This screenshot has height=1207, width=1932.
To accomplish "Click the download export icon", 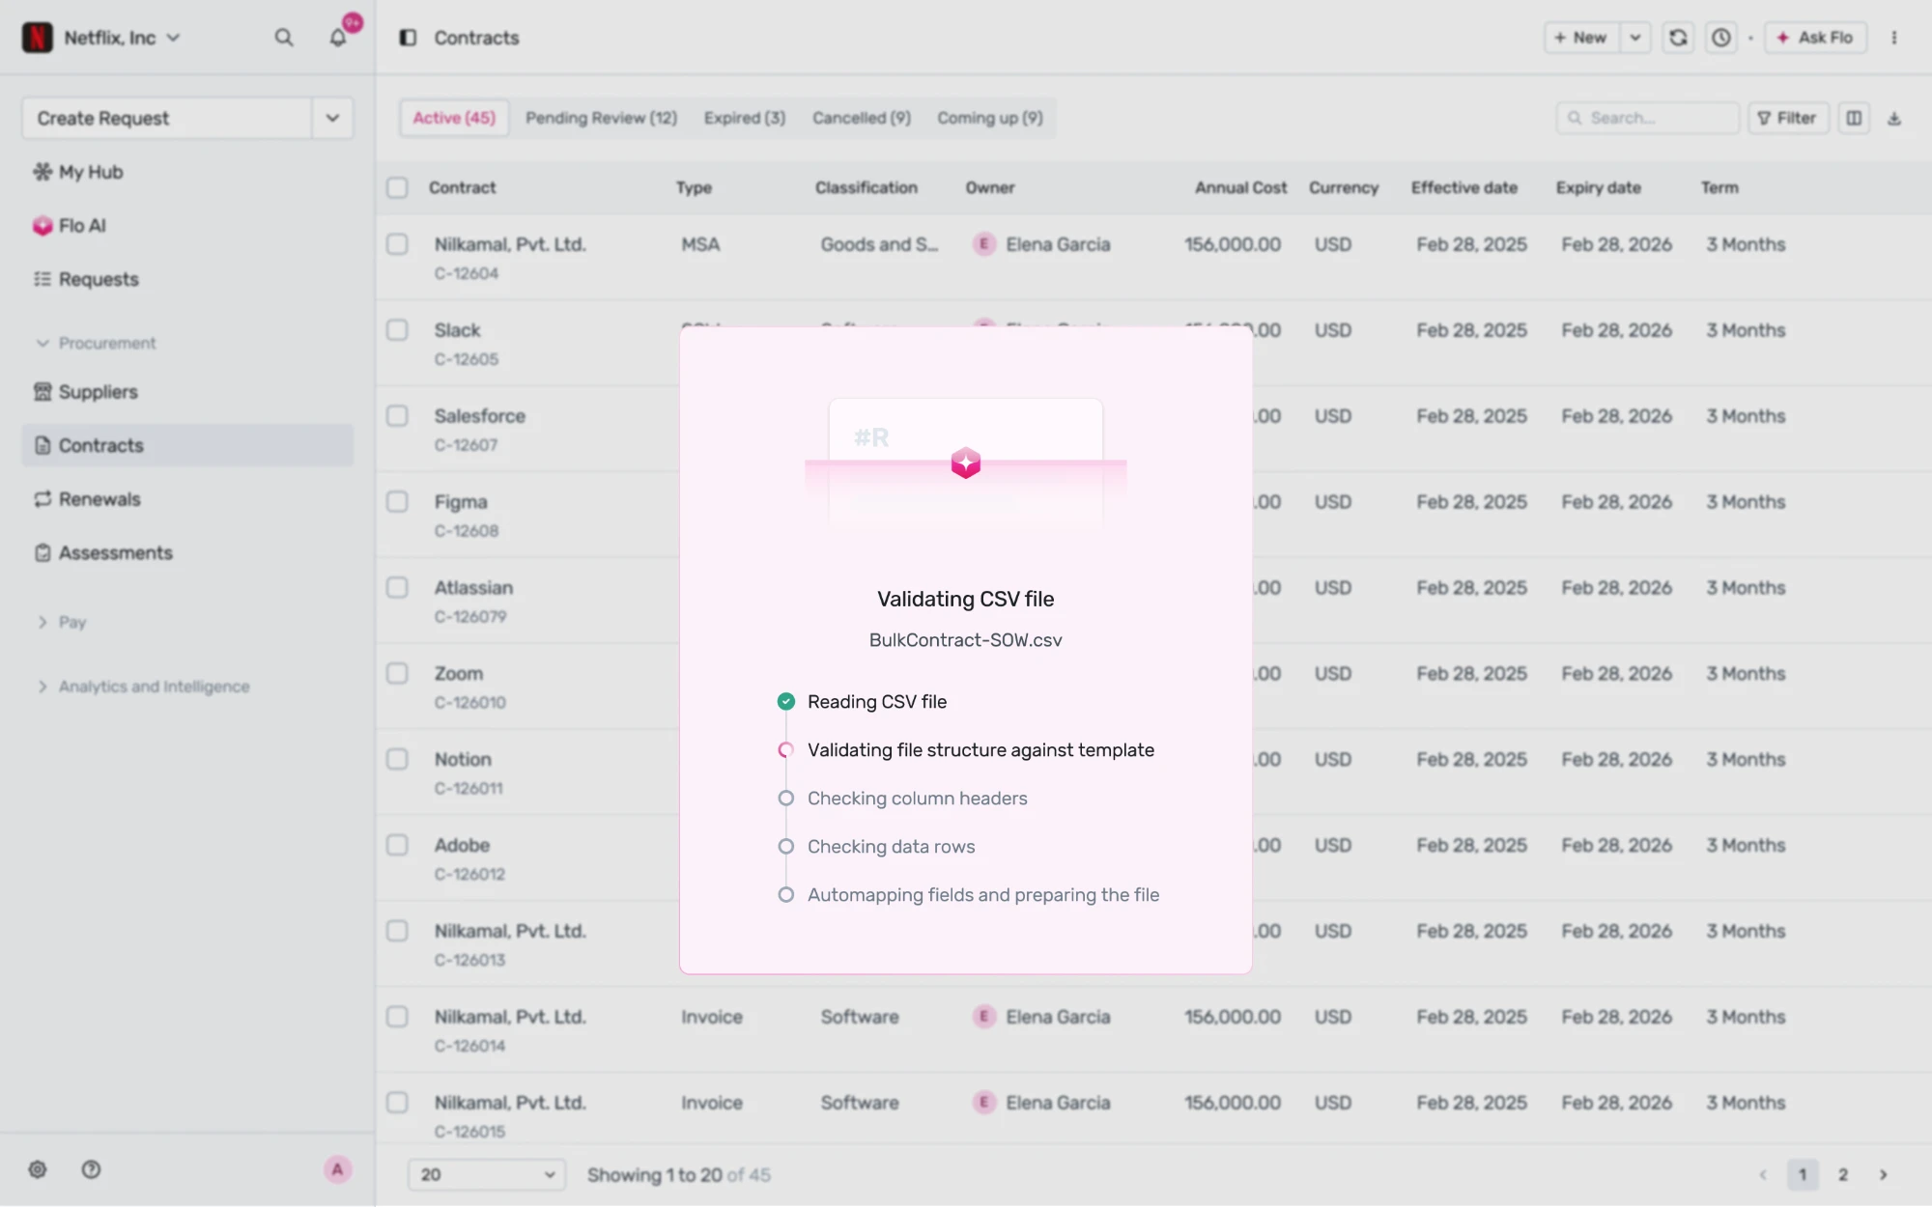I will point(1894,118).
